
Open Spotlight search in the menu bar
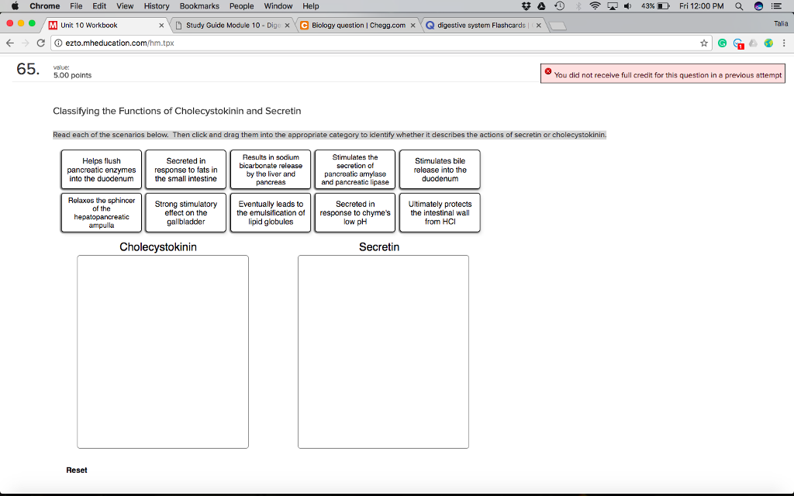[x=740, y=6]
